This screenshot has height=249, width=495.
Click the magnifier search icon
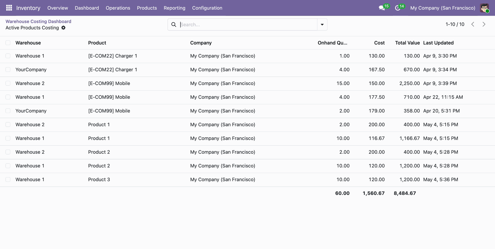click(x=174, y=24)
